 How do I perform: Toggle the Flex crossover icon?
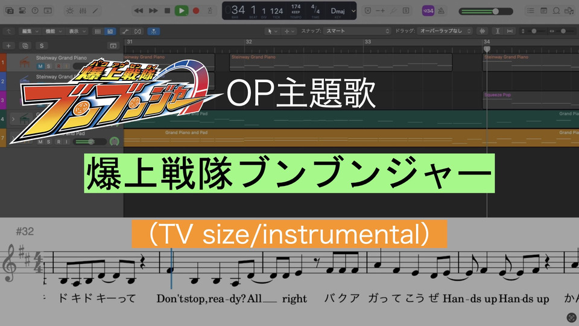pyautogui.click(x=138, y=31)
